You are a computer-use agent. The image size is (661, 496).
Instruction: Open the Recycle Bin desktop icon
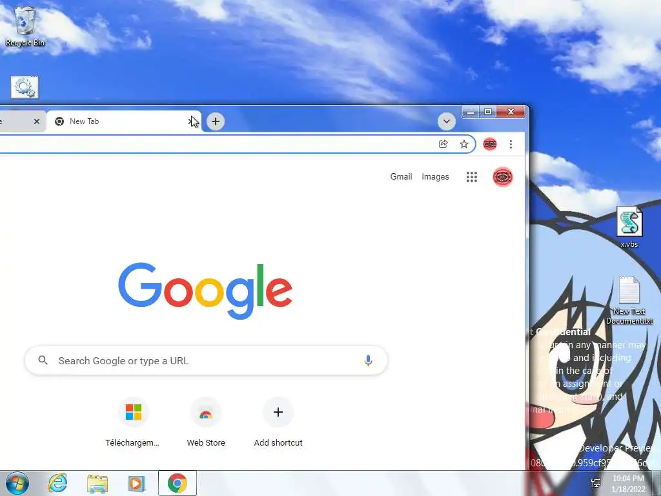(x=25, y=26)
